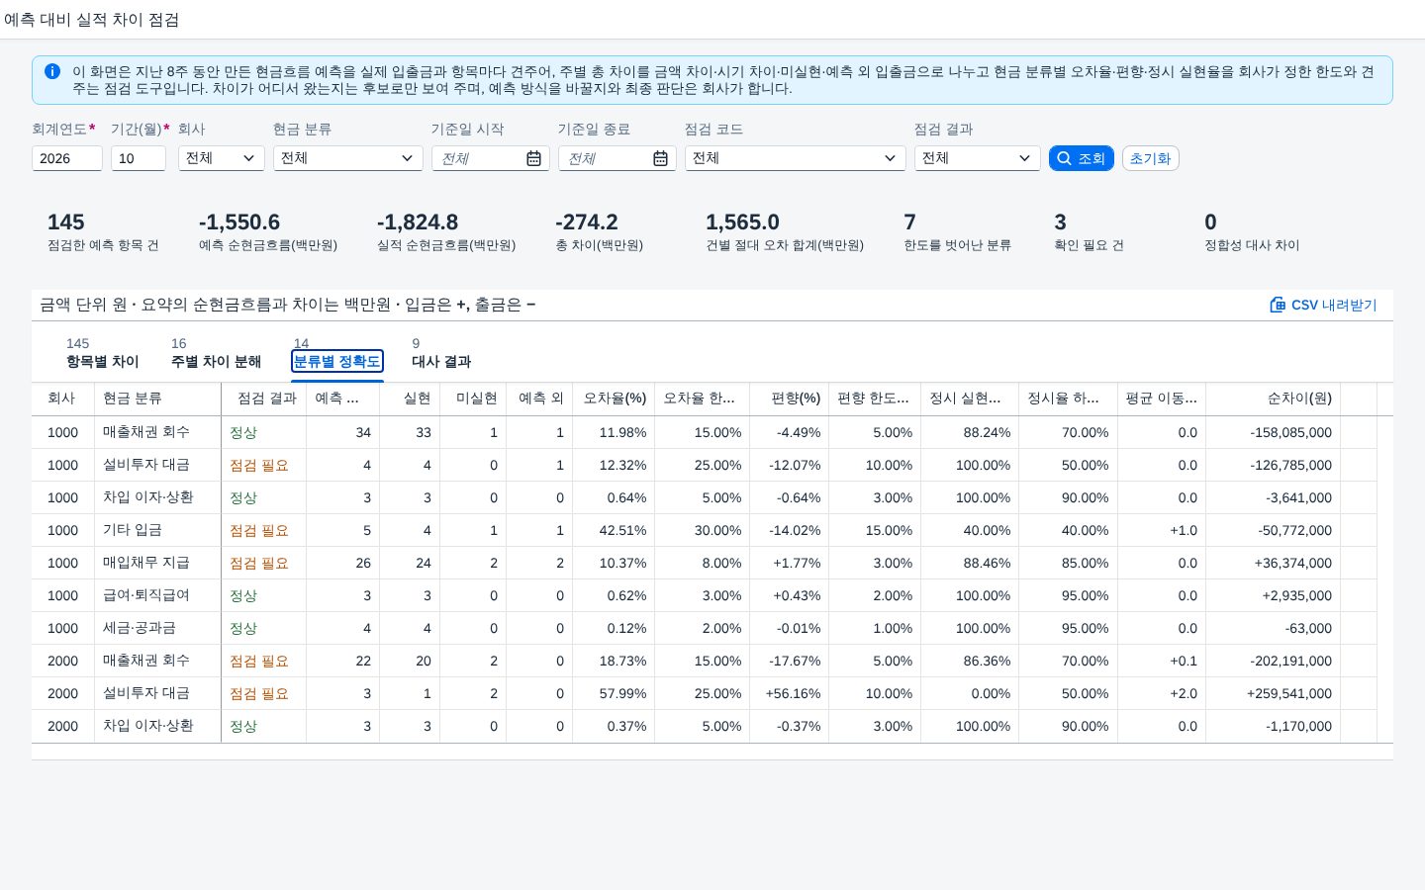Switch to the 항목별 차이 tab

pyautogui.click(x=103, y=361)
